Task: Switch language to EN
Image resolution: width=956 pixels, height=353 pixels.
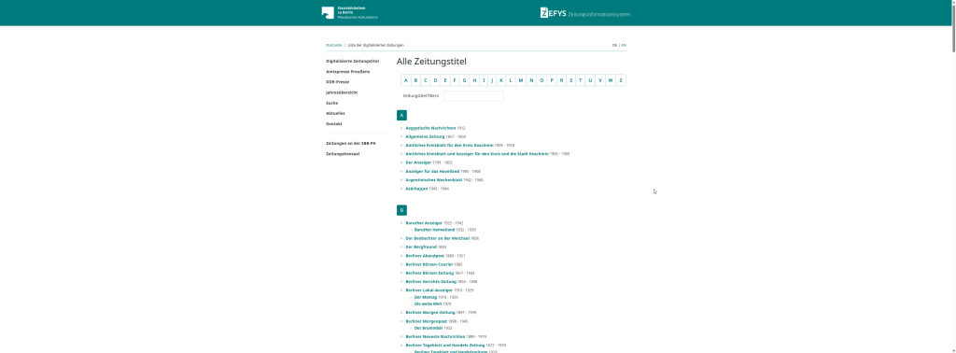Action: pyautogui.click(x=624, y=45)
